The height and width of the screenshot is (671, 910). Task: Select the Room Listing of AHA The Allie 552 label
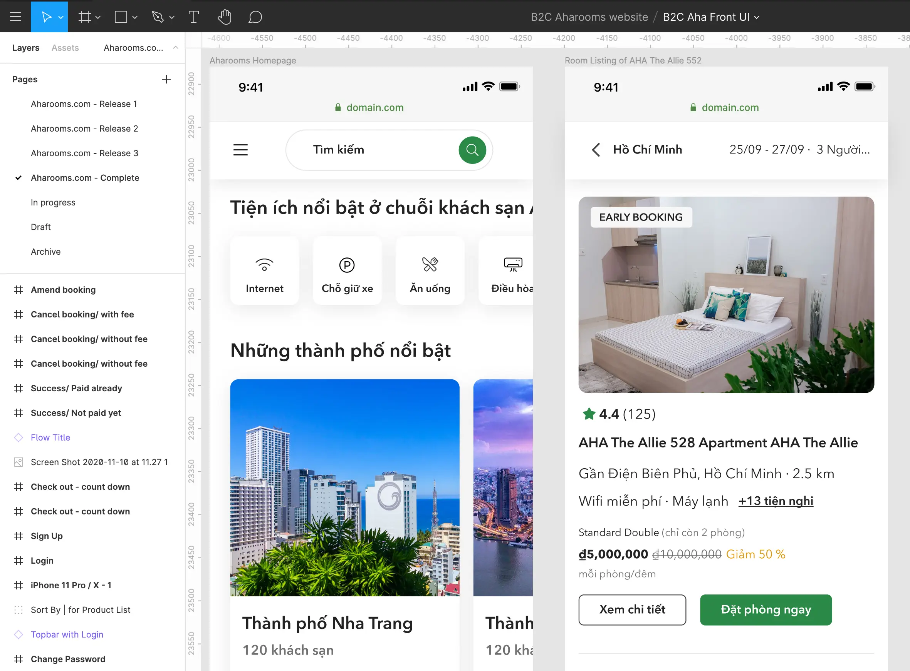633,60
